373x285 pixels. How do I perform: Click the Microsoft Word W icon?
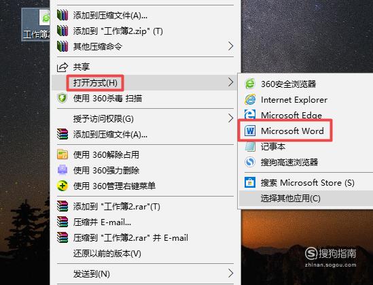(250, 131)
